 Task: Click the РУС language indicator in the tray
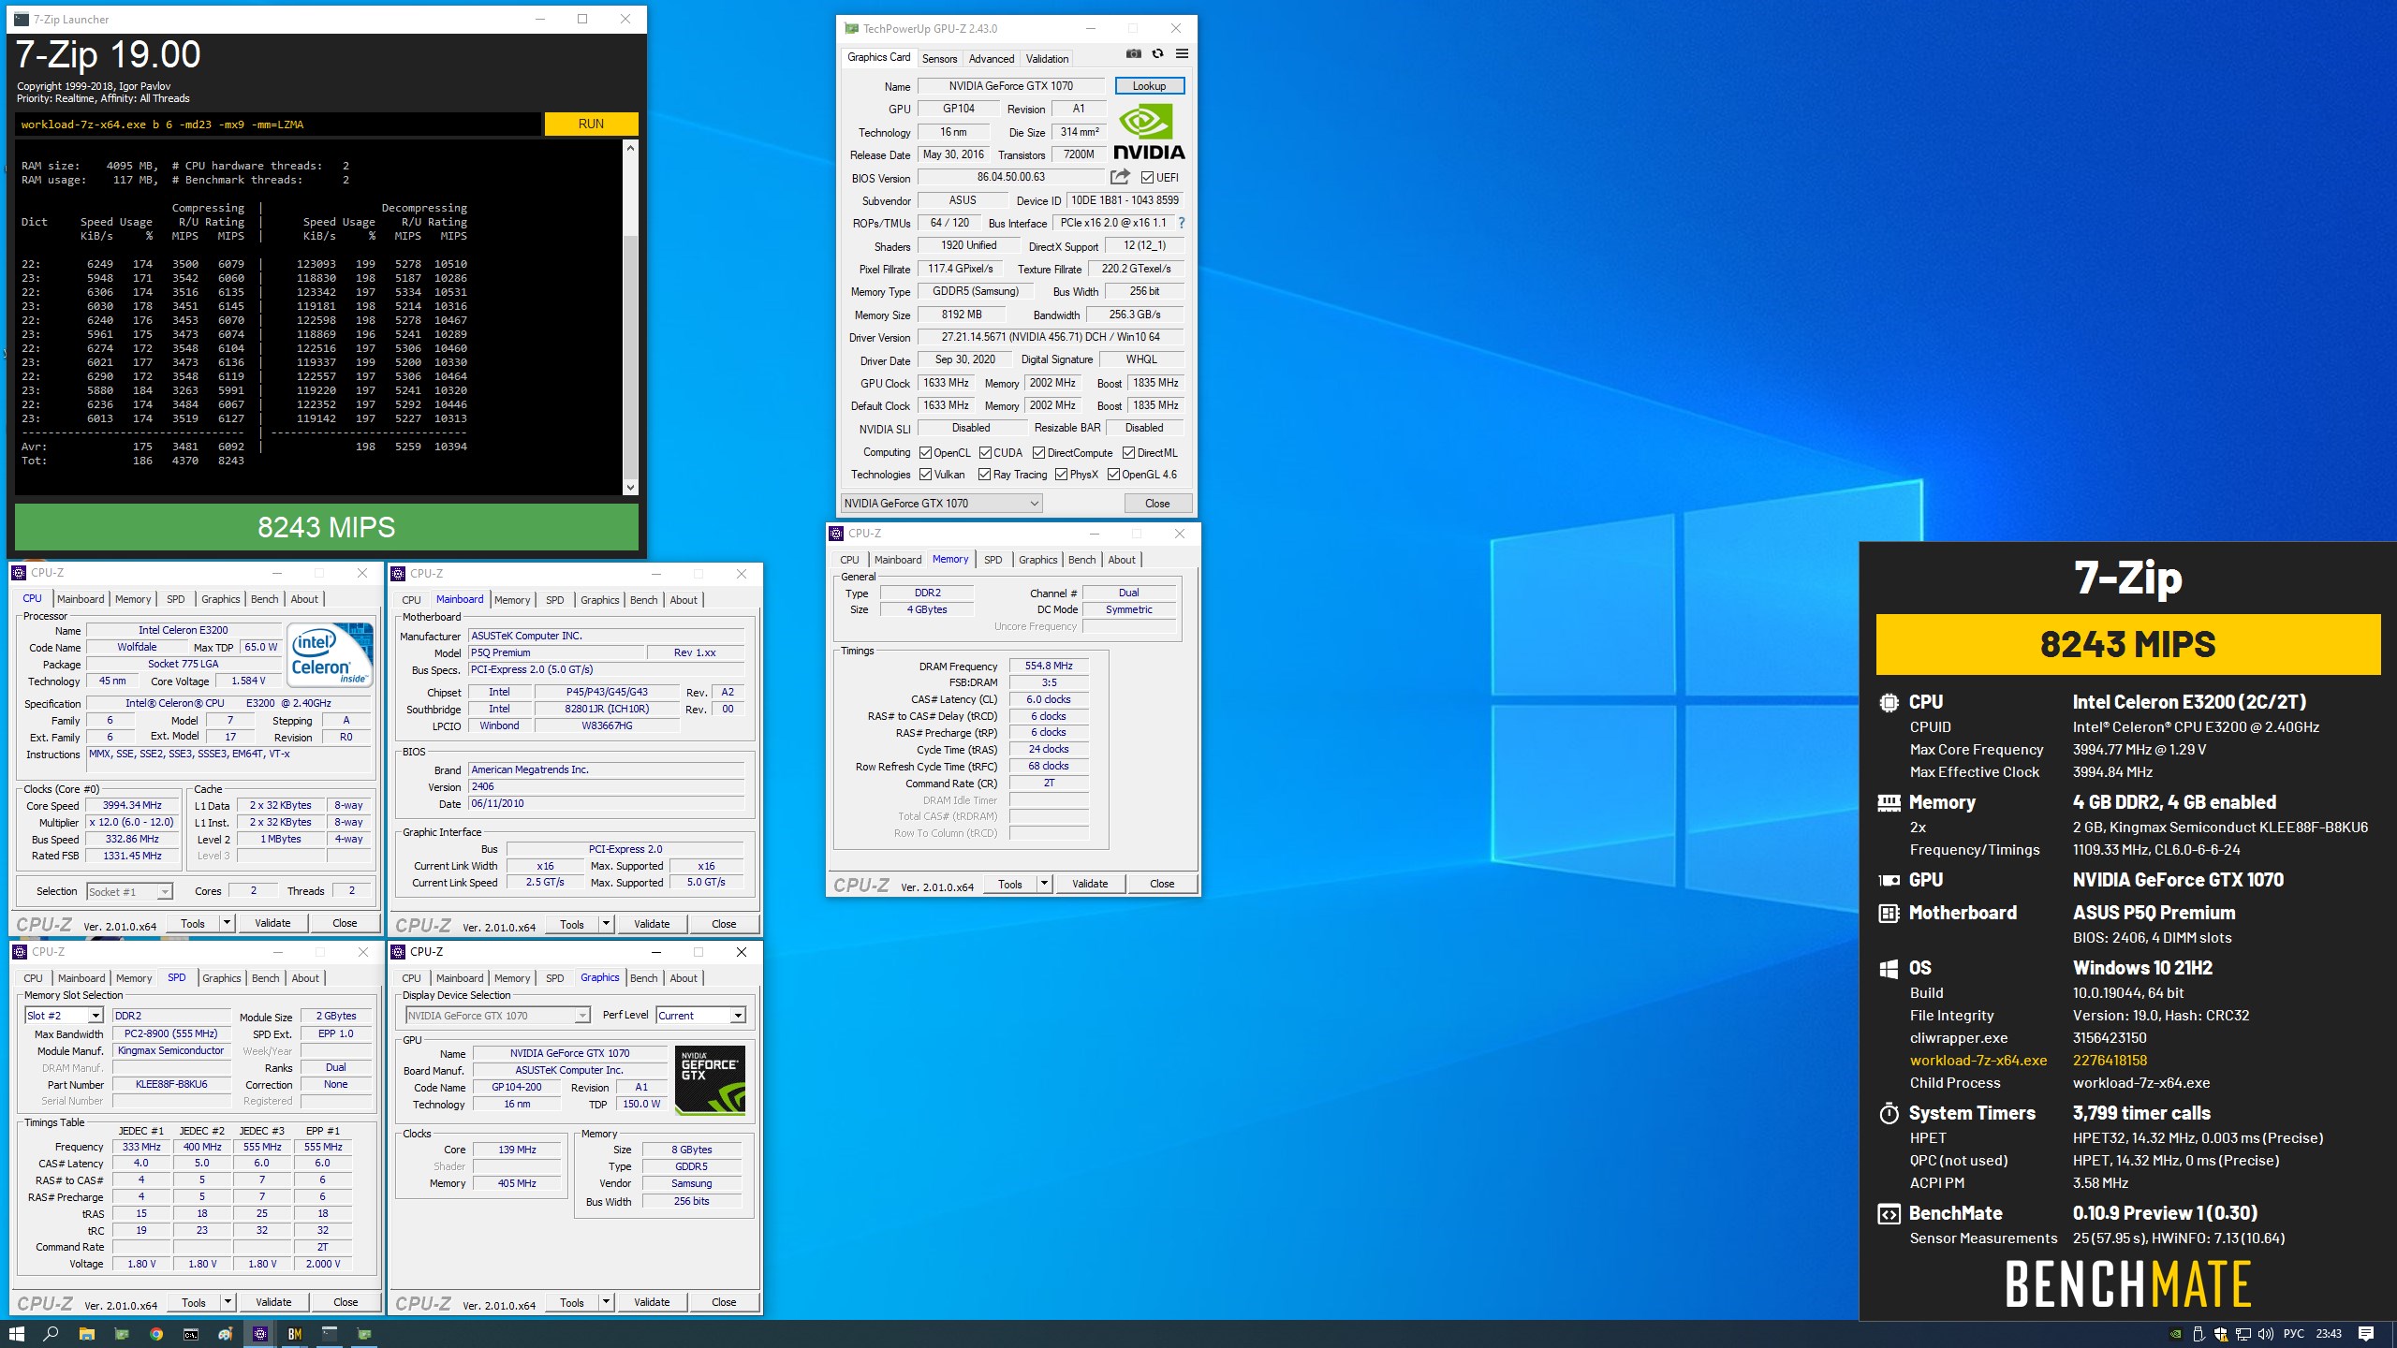2294,1334
